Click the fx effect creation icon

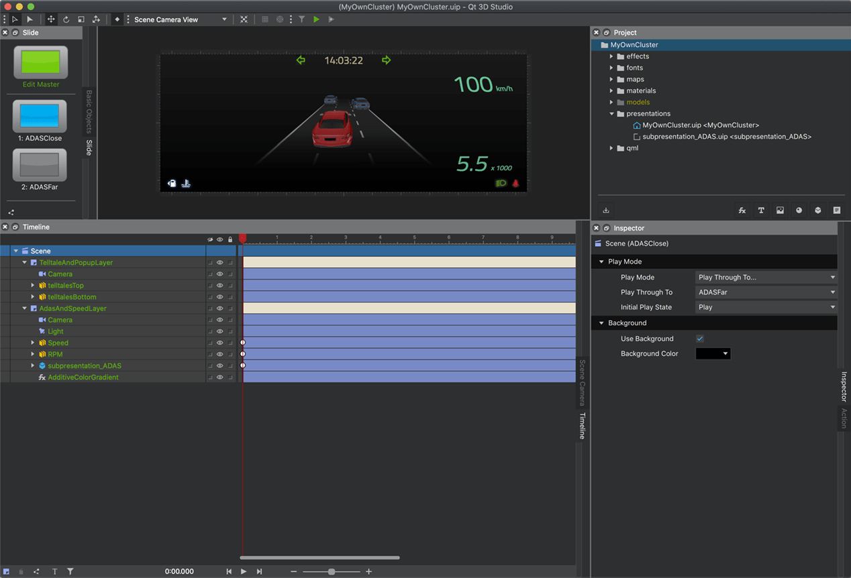[742, 210]
